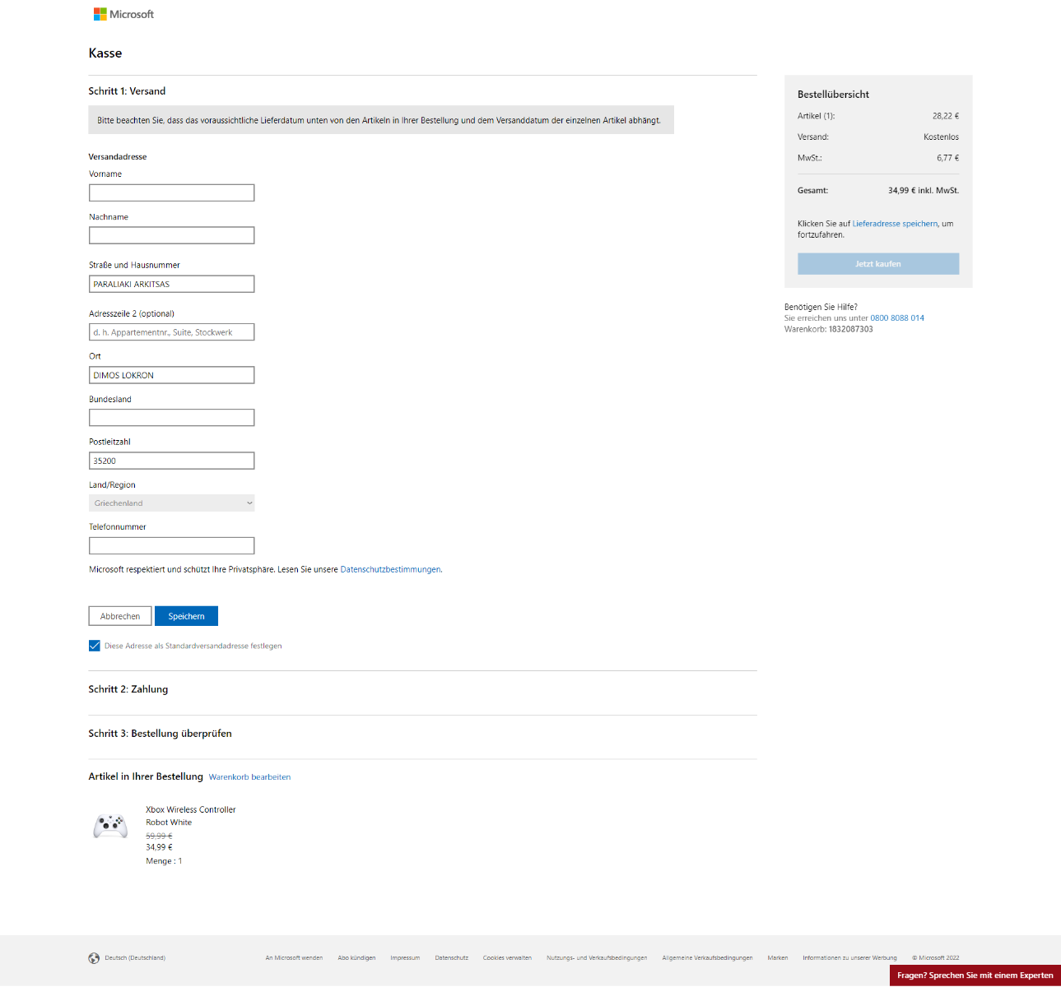Open the Datenschutz footer link
The width and height of the screenshot is (1061, 987).
[452, 958]
